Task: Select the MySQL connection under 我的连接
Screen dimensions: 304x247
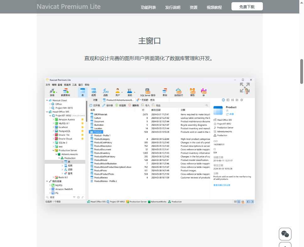Action: click(59, 185)
